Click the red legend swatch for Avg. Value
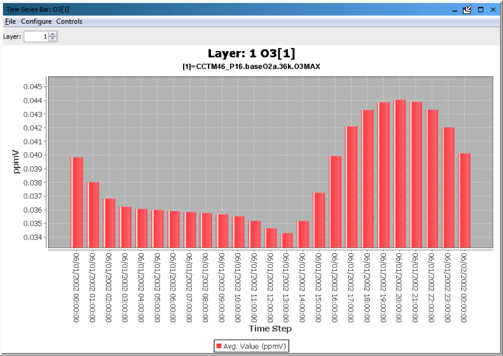The width and height of the screenshot is (503, 356). [x=219, y=346]
